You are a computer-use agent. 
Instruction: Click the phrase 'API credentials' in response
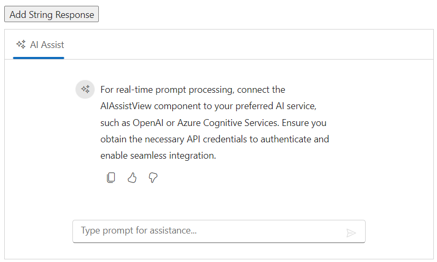[209, 139]
